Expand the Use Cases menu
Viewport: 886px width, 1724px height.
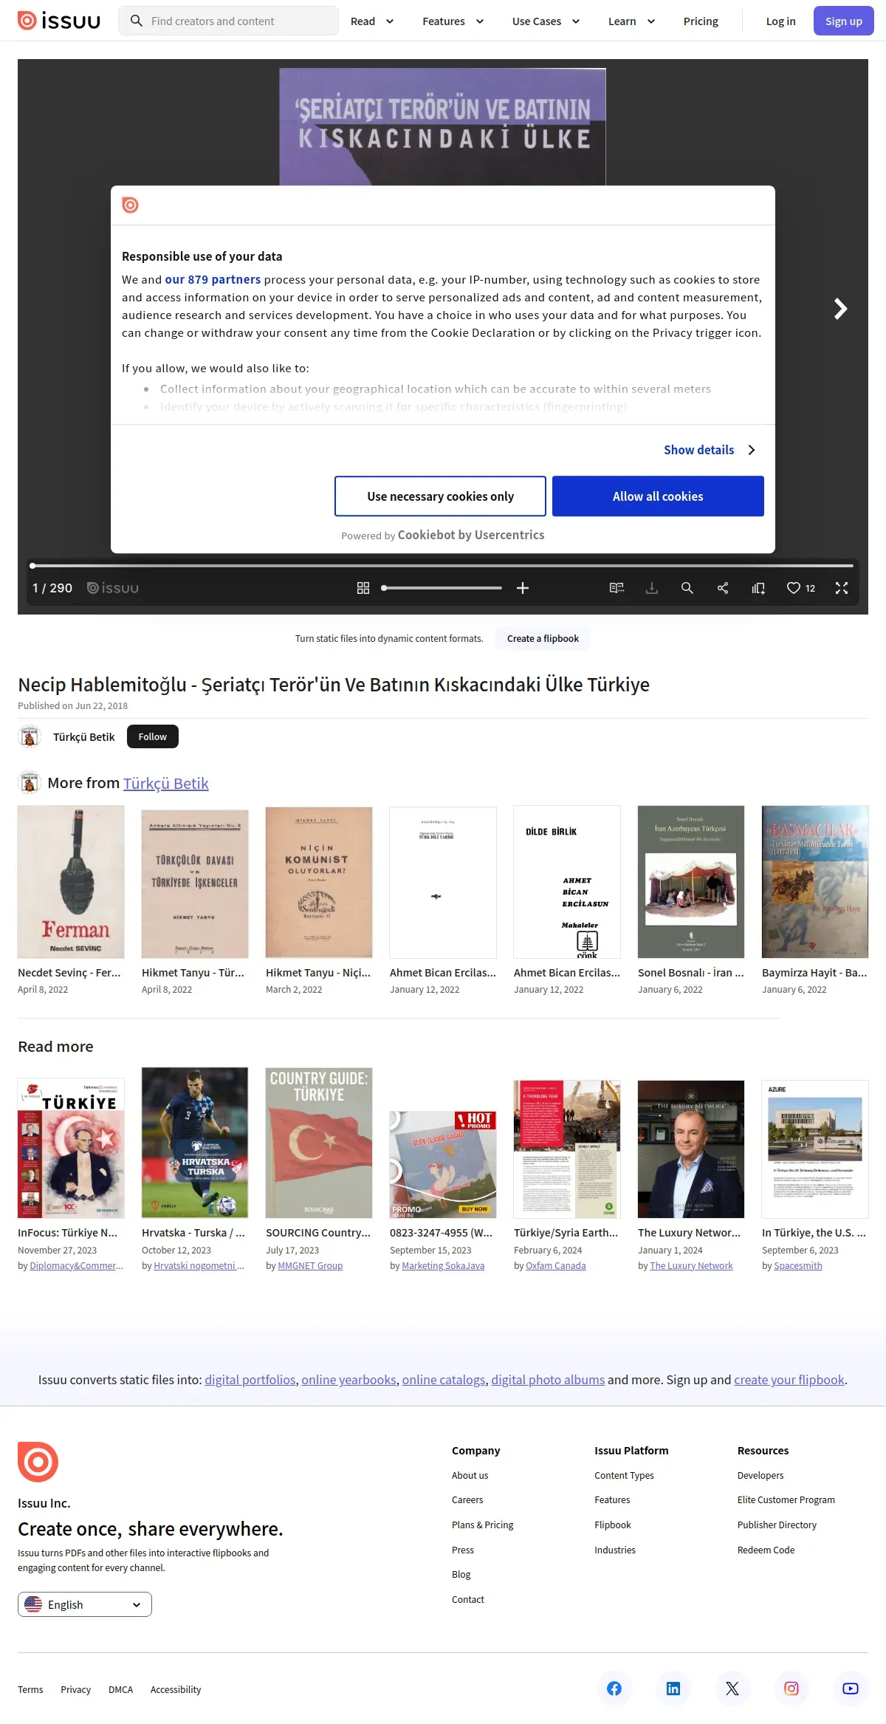point(546,21)
